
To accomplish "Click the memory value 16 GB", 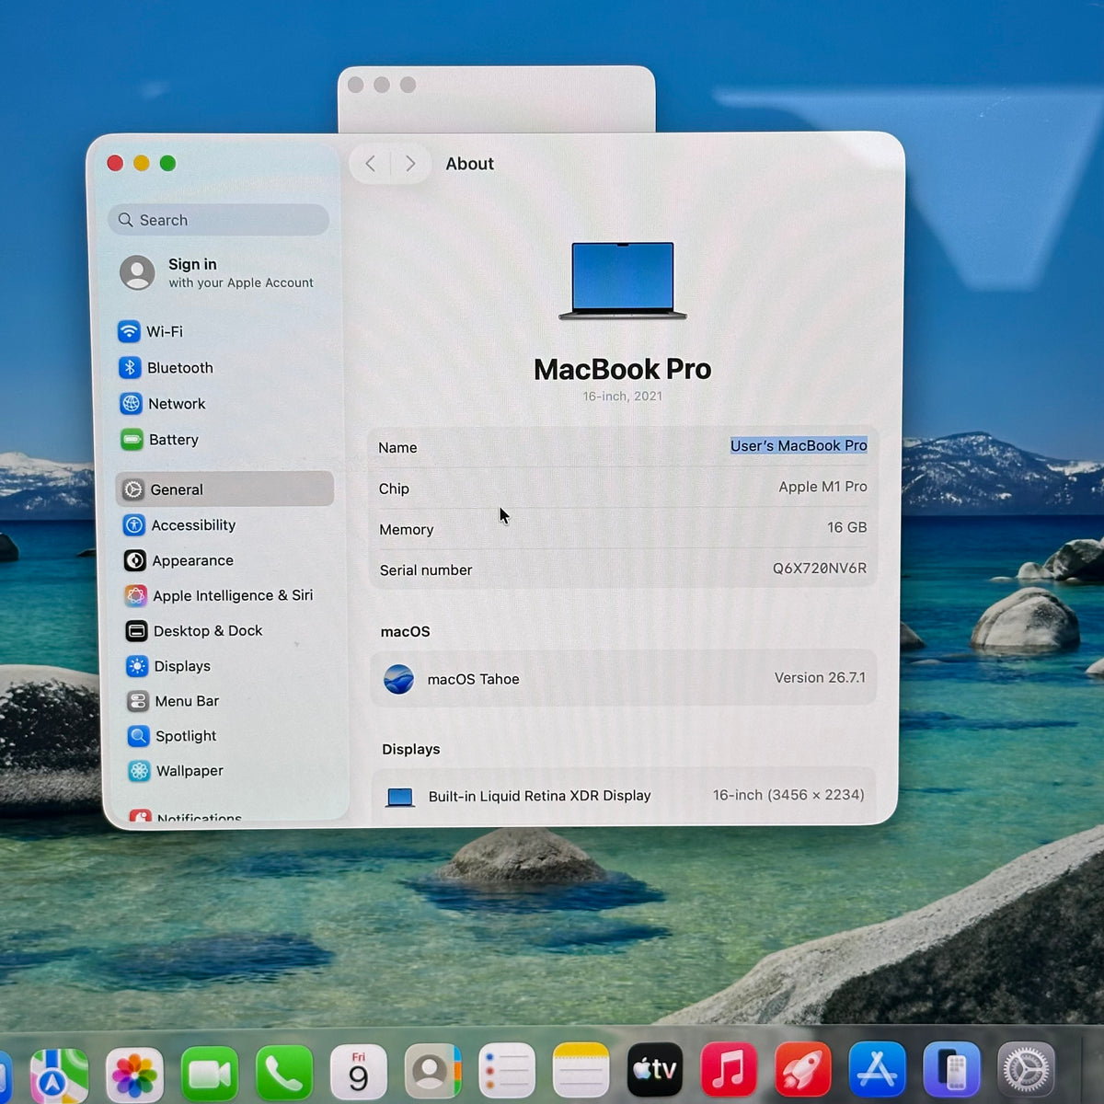I will [846, 527].
